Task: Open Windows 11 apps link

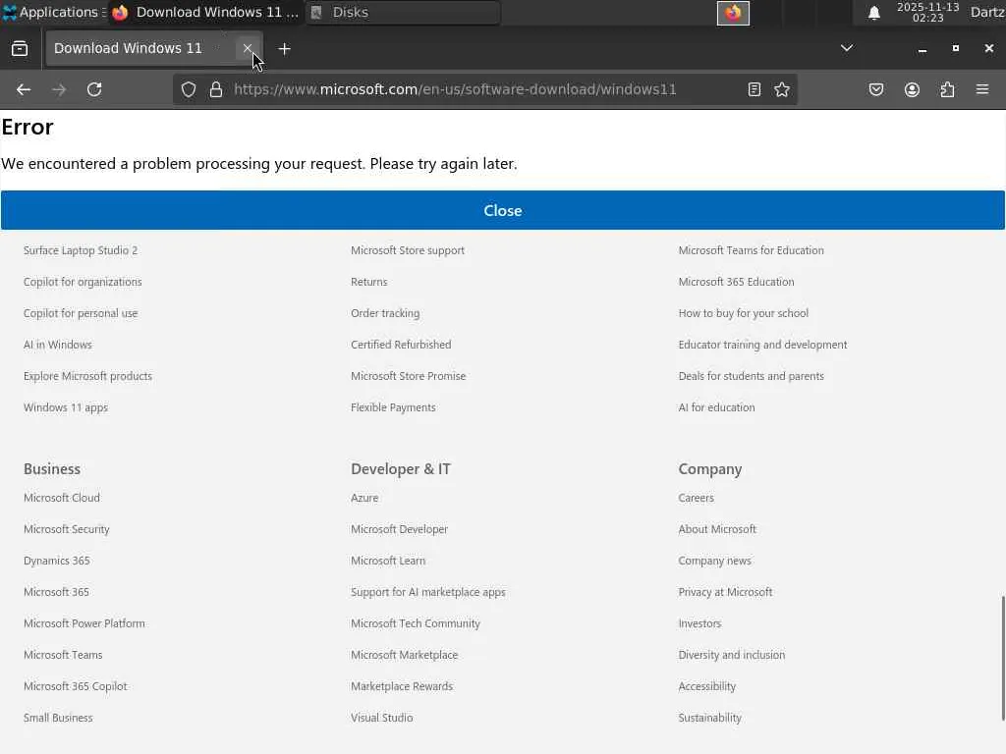Action: pos(66,407)
